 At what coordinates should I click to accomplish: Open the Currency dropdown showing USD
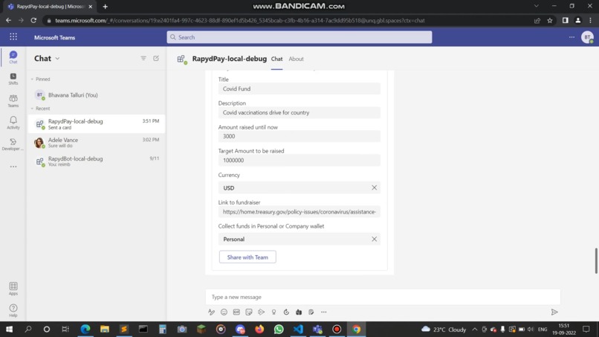299,187
